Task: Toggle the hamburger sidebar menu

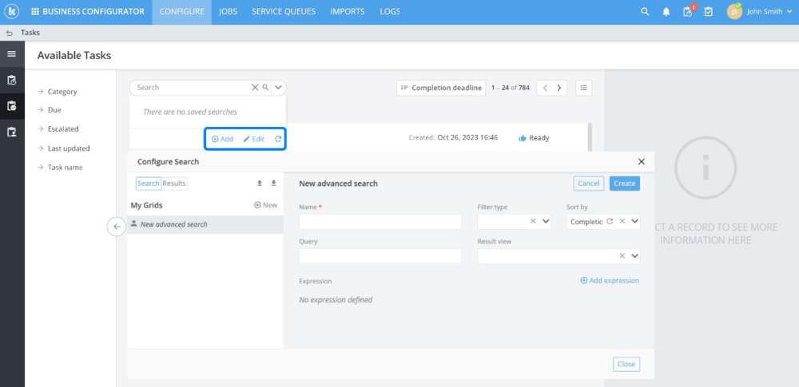Action: click(12, 54)
